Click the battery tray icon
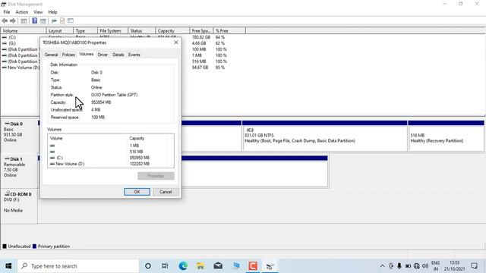Image resolution: width=486 pixels, height=273 pixels. pyautogui.click(x=408, y=266)
